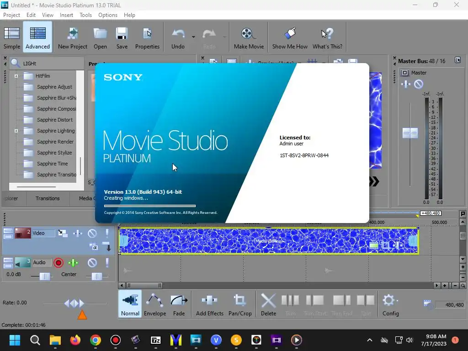Open Master Bus FX
468x351 pixels.
[x=406, y=84]
